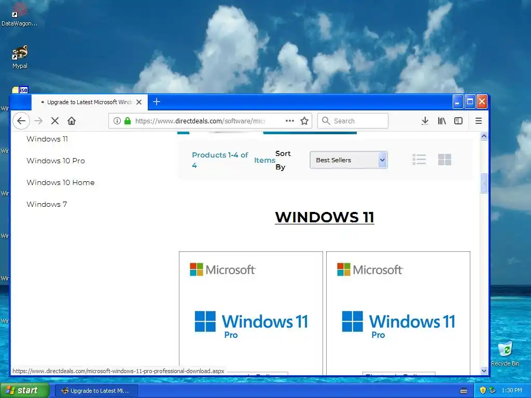Click the 1:30 PM system clock
The image size is (531, 398).
click(x=512, y=390)
